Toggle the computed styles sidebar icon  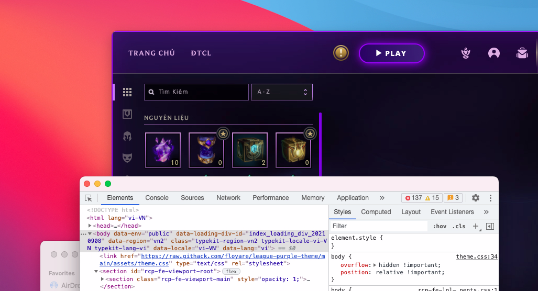click(490, 226)
